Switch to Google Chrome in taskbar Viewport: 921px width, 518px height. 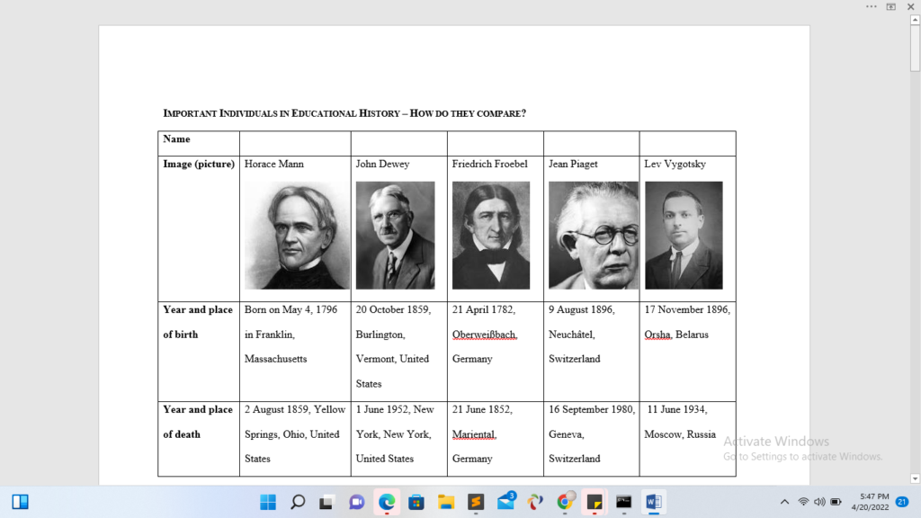click(x=565, y=502)
